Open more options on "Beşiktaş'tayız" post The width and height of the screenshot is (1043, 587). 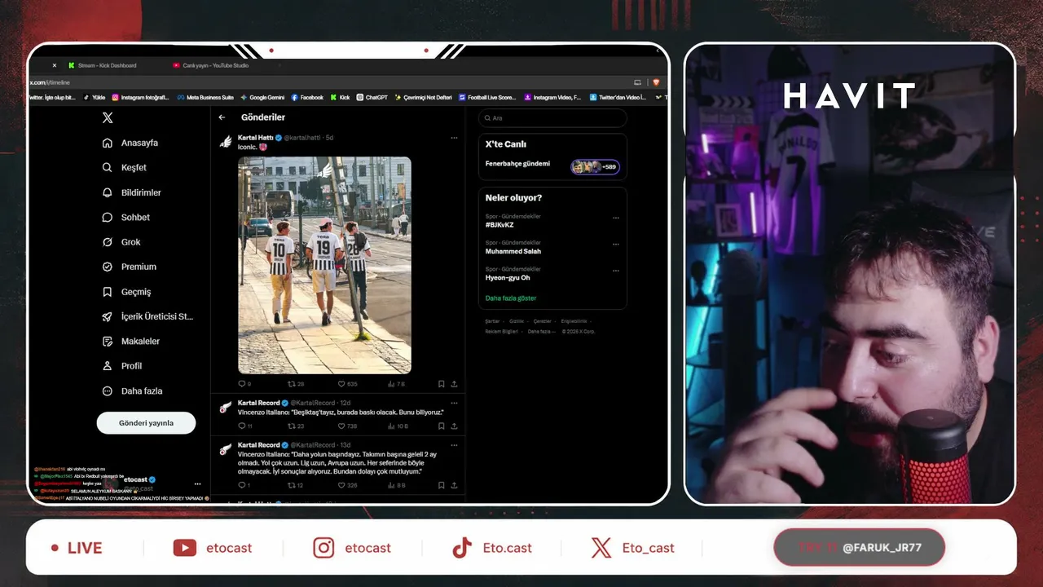coord(454,403)
